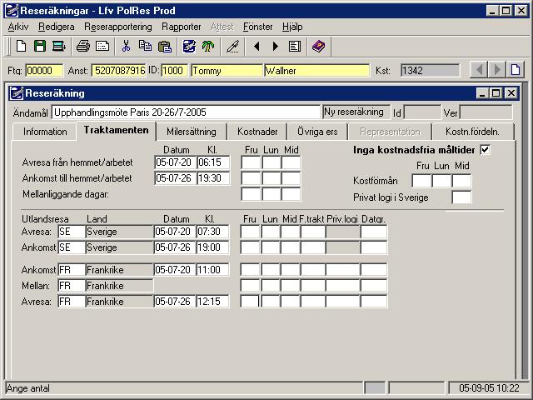
Task: Click the Kst field showing 1342
Action: coord(430,70)
